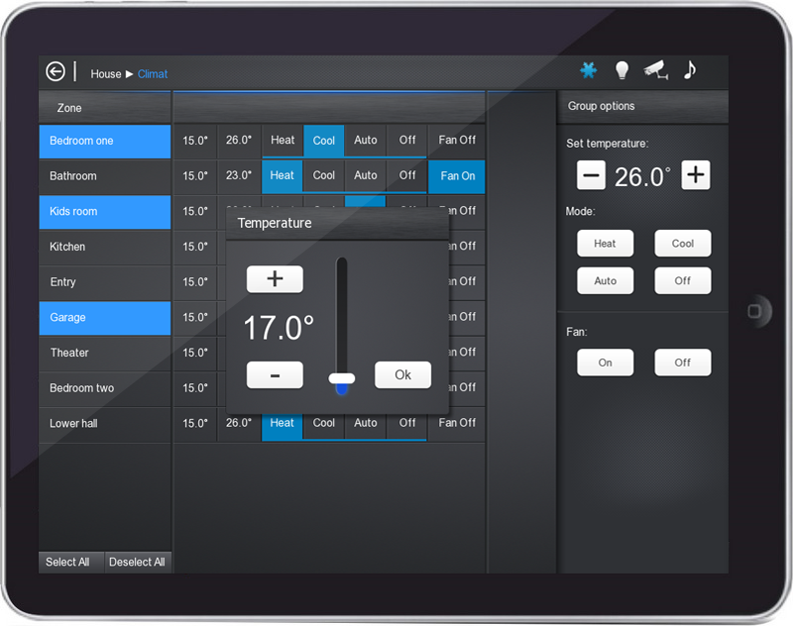The height and width of the screenshot is (626, 793).
Task: Set group mode to Auto
Action: click(605, 280)
